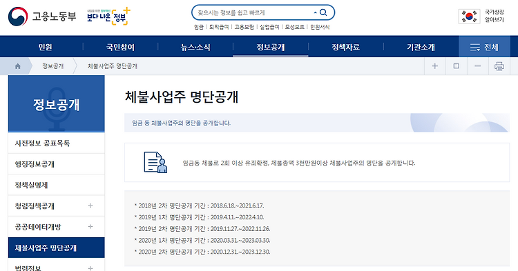Click the 체불사업주 명단공개 page heading
518x271 pixels.
(182, 97)
